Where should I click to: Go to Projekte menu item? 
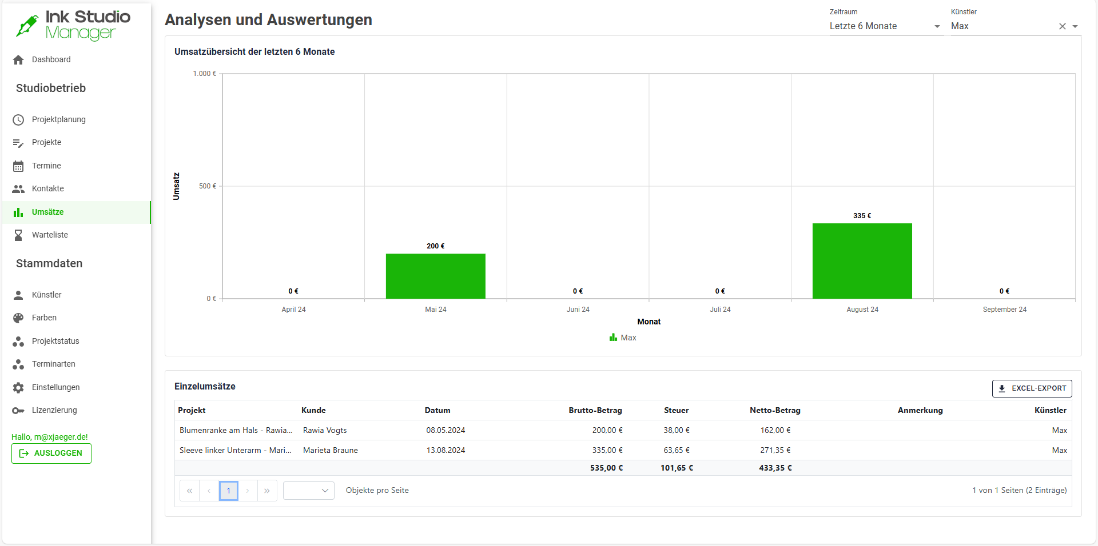[x=77, y=143]
